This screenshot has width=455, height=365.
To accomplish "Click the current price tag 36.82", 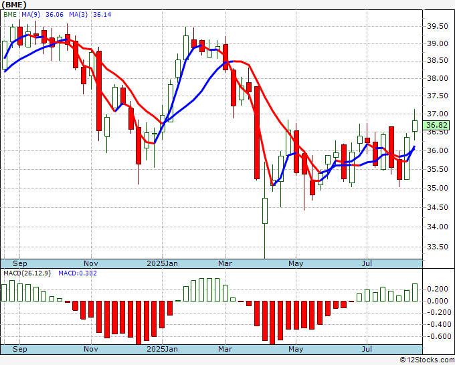I will click(437, 125).
